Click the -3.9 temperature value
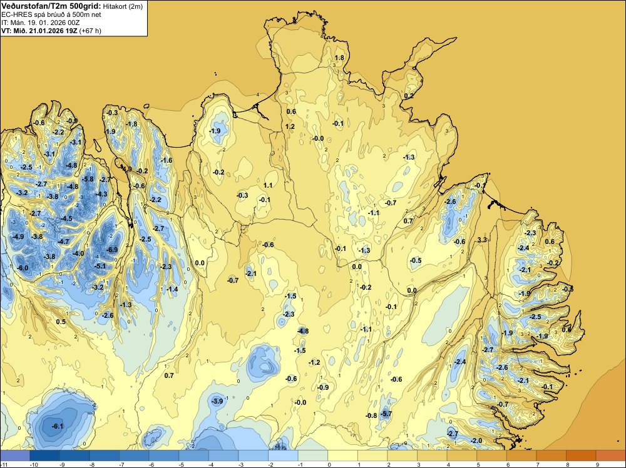 (217, 401)
